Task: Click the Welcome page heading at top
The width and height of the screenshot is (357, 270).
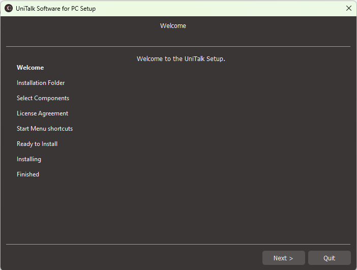Action: 173,26
